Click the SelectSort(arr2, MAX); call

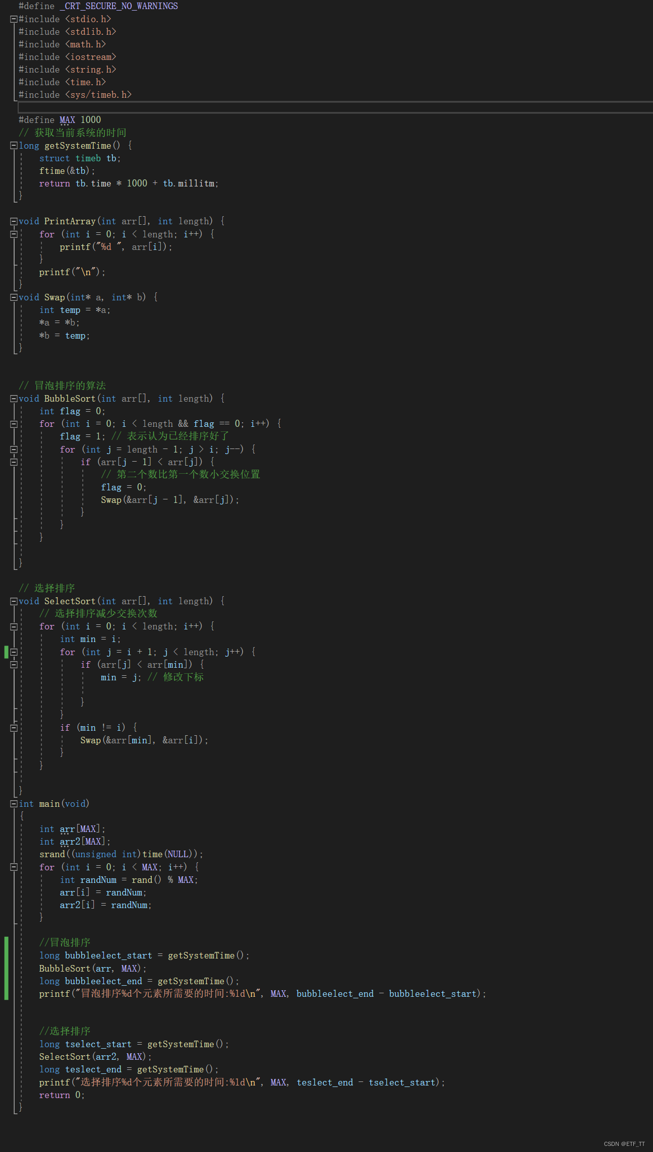(x=95, y=1057)
